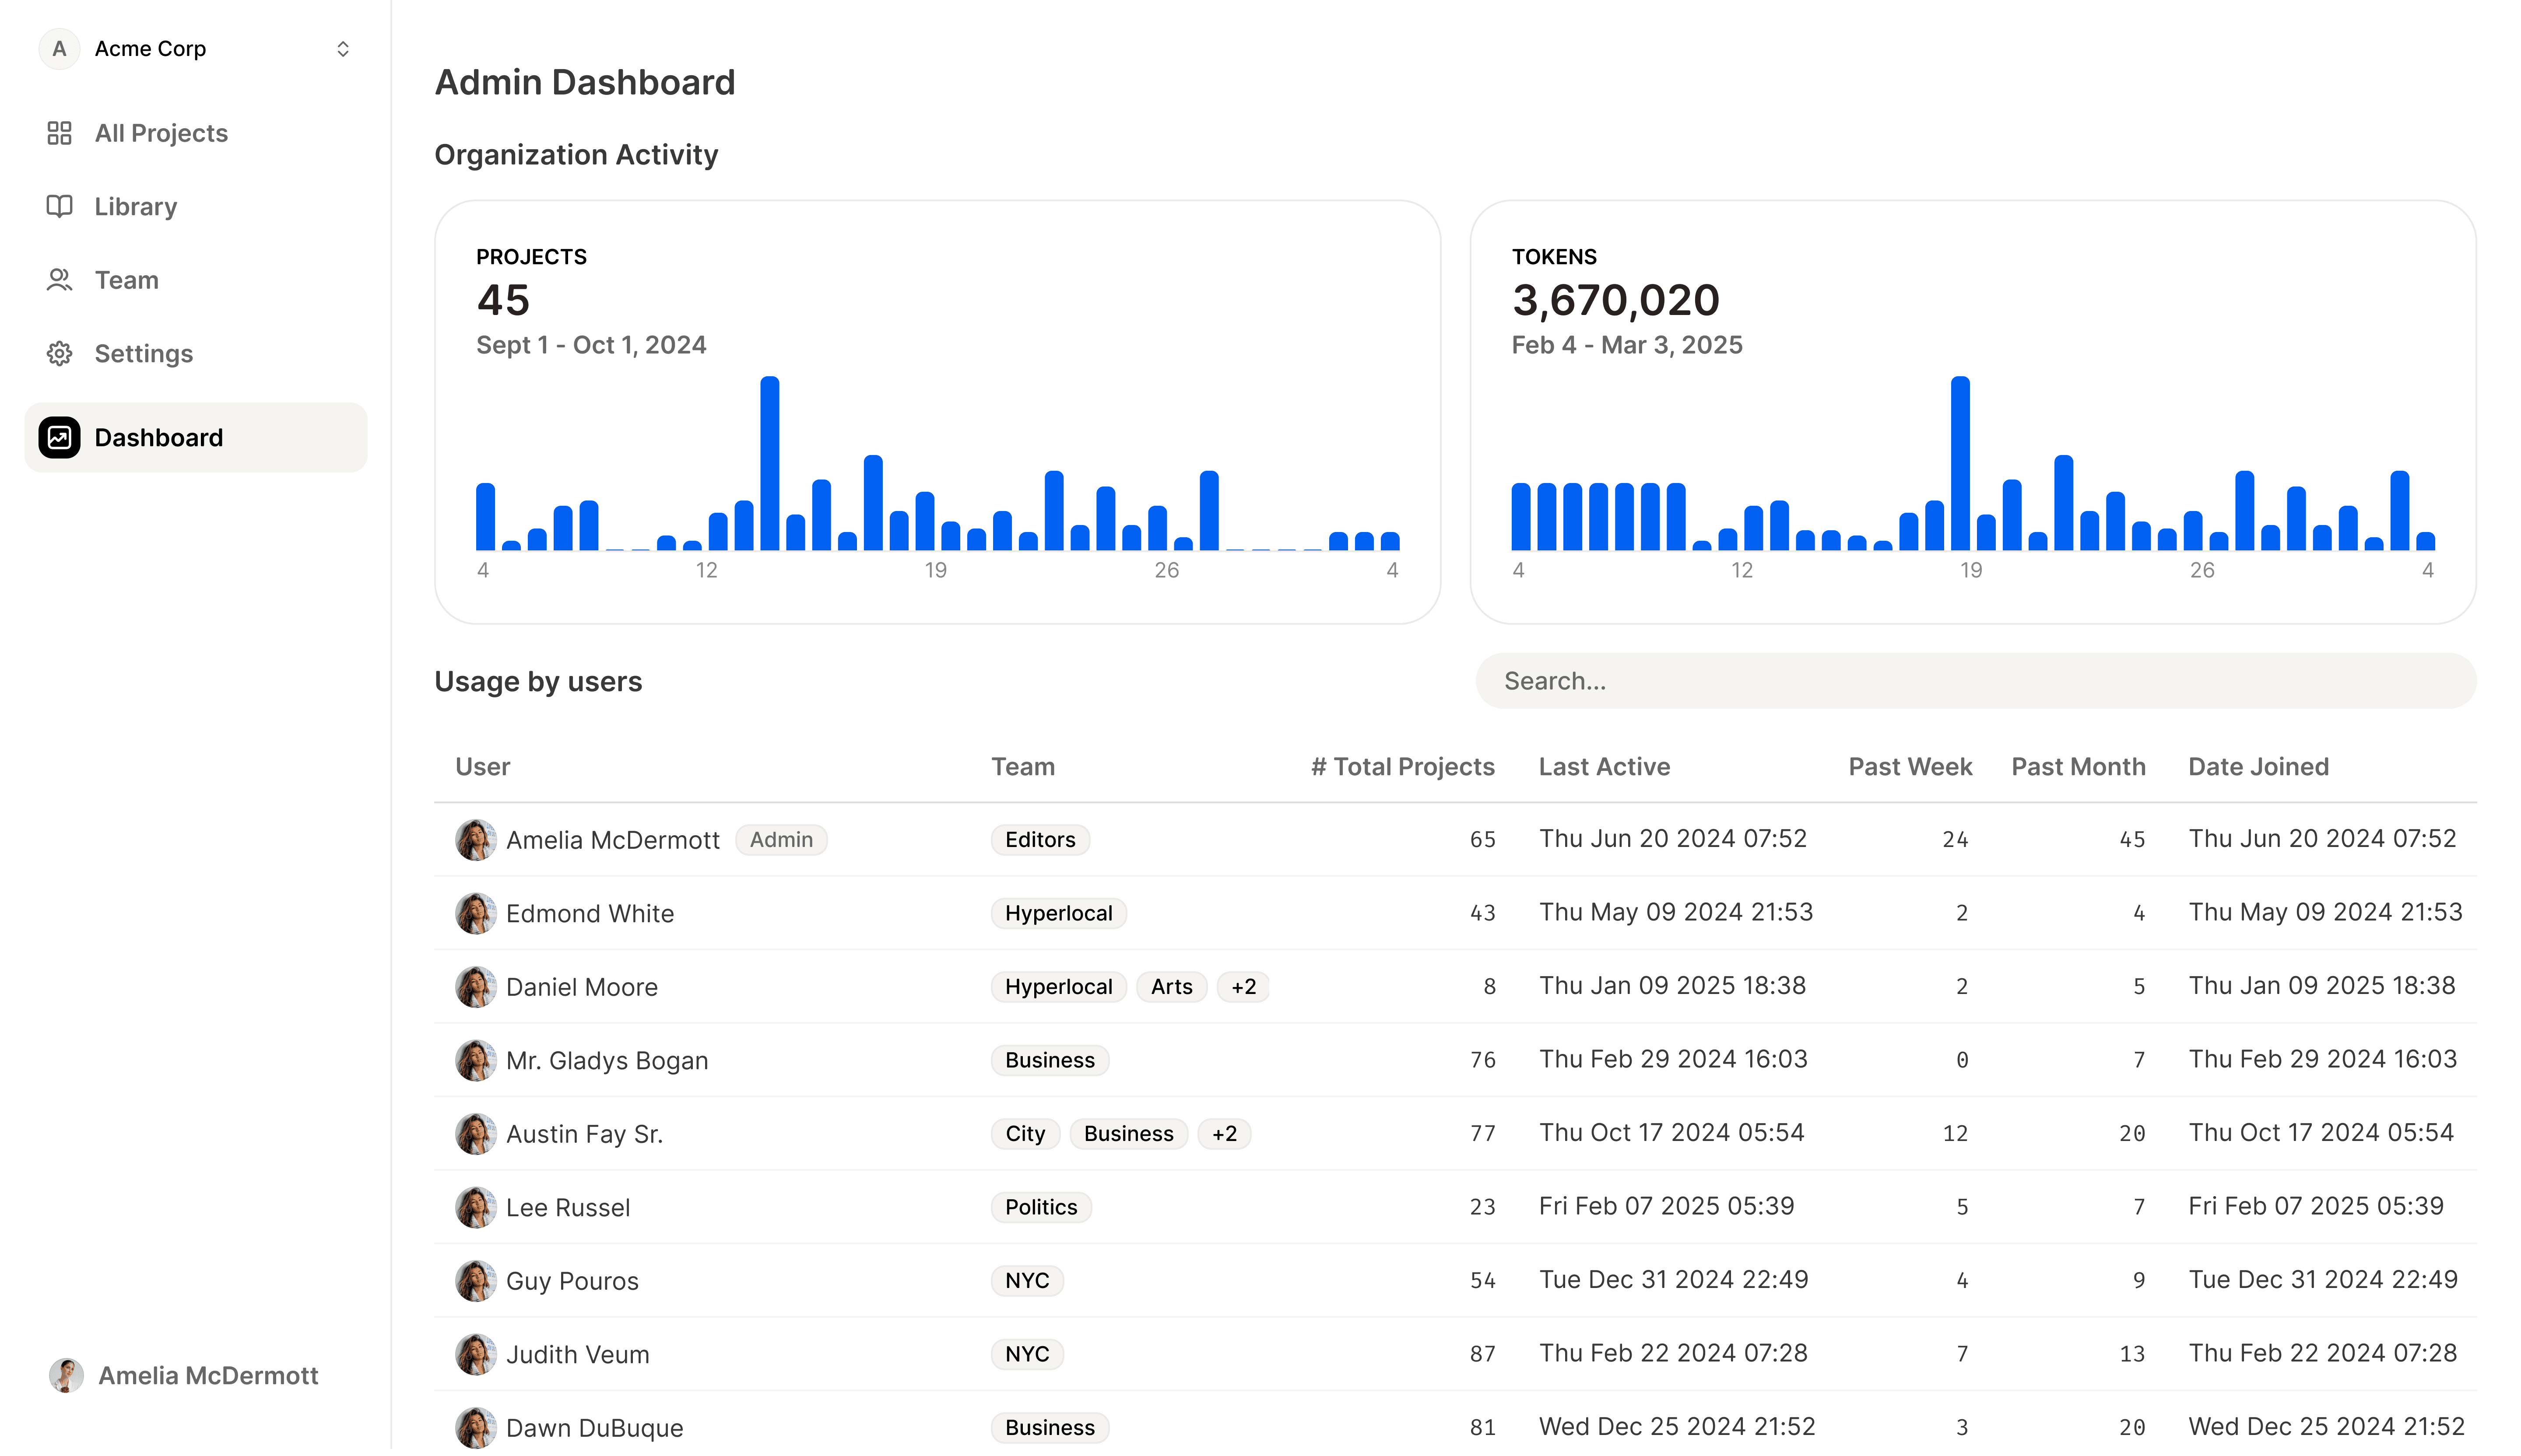
Task: Expand the Acme Corp organization switcher chevron
Action: pyautogui.click(x=343, y=49)
